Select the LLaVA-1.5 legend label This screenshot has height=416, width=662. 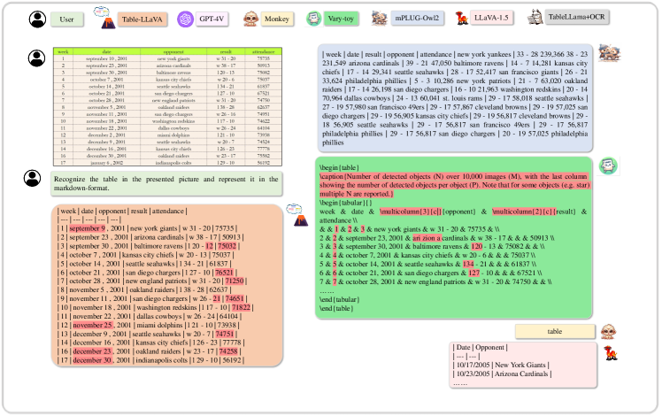coord(491,18)
